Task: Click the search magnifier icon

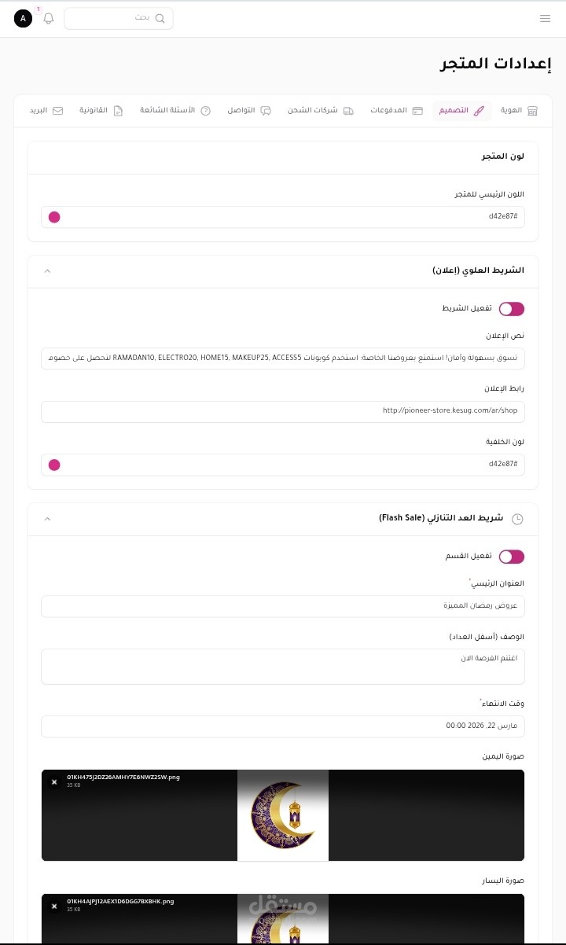Action: 160,18
